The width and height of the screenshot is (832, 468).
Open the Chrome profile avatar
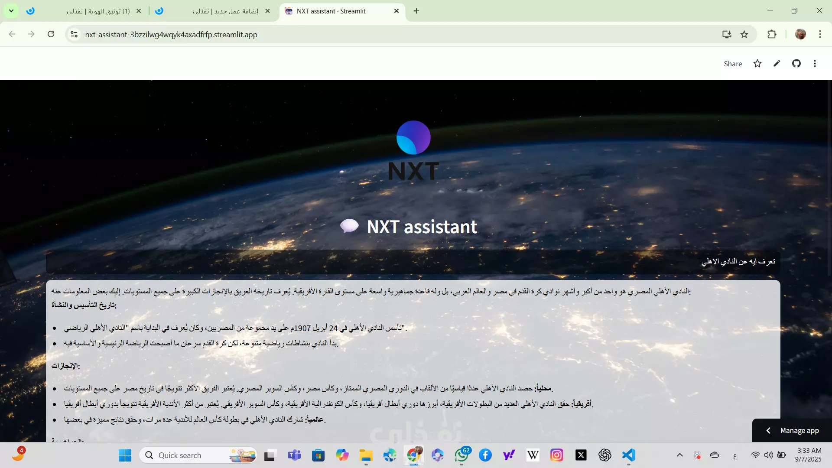[x=800, y=34]
